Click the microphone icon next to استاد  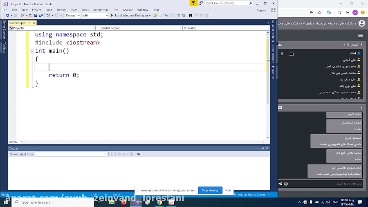[282, 54]
